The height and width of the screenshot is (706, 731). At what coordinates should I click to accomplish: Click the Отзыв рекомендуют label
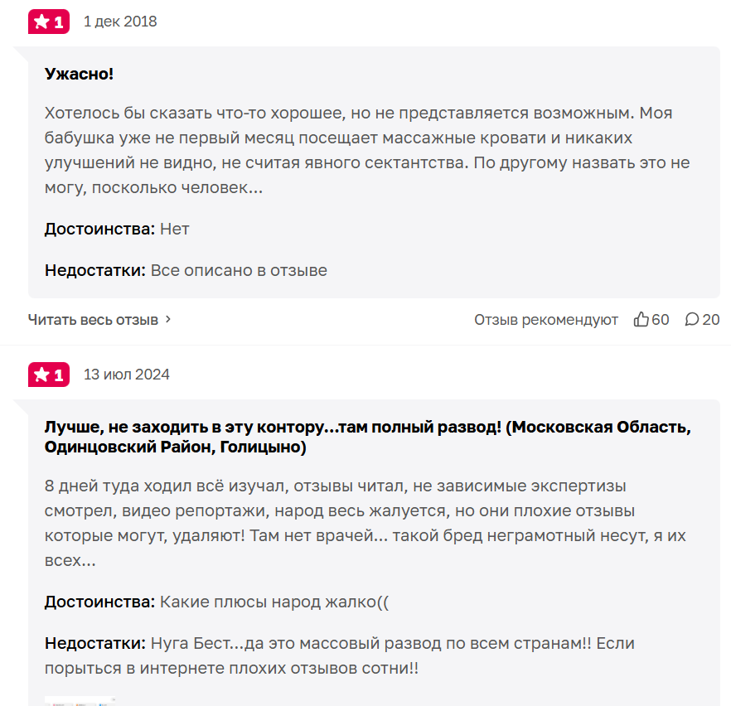[545, 319]
